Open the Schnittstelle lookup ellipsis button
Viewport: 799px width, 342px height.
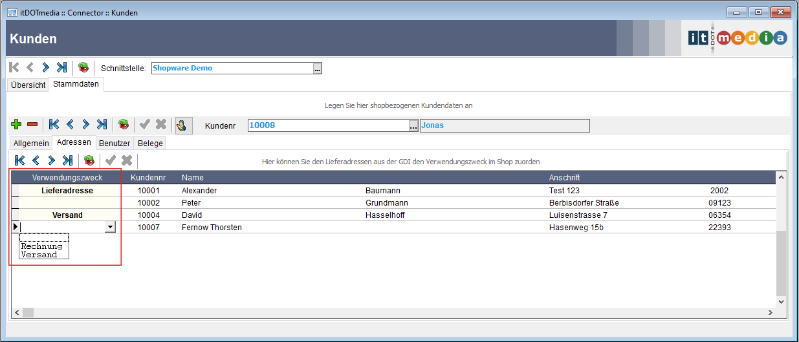click(317, 69)
